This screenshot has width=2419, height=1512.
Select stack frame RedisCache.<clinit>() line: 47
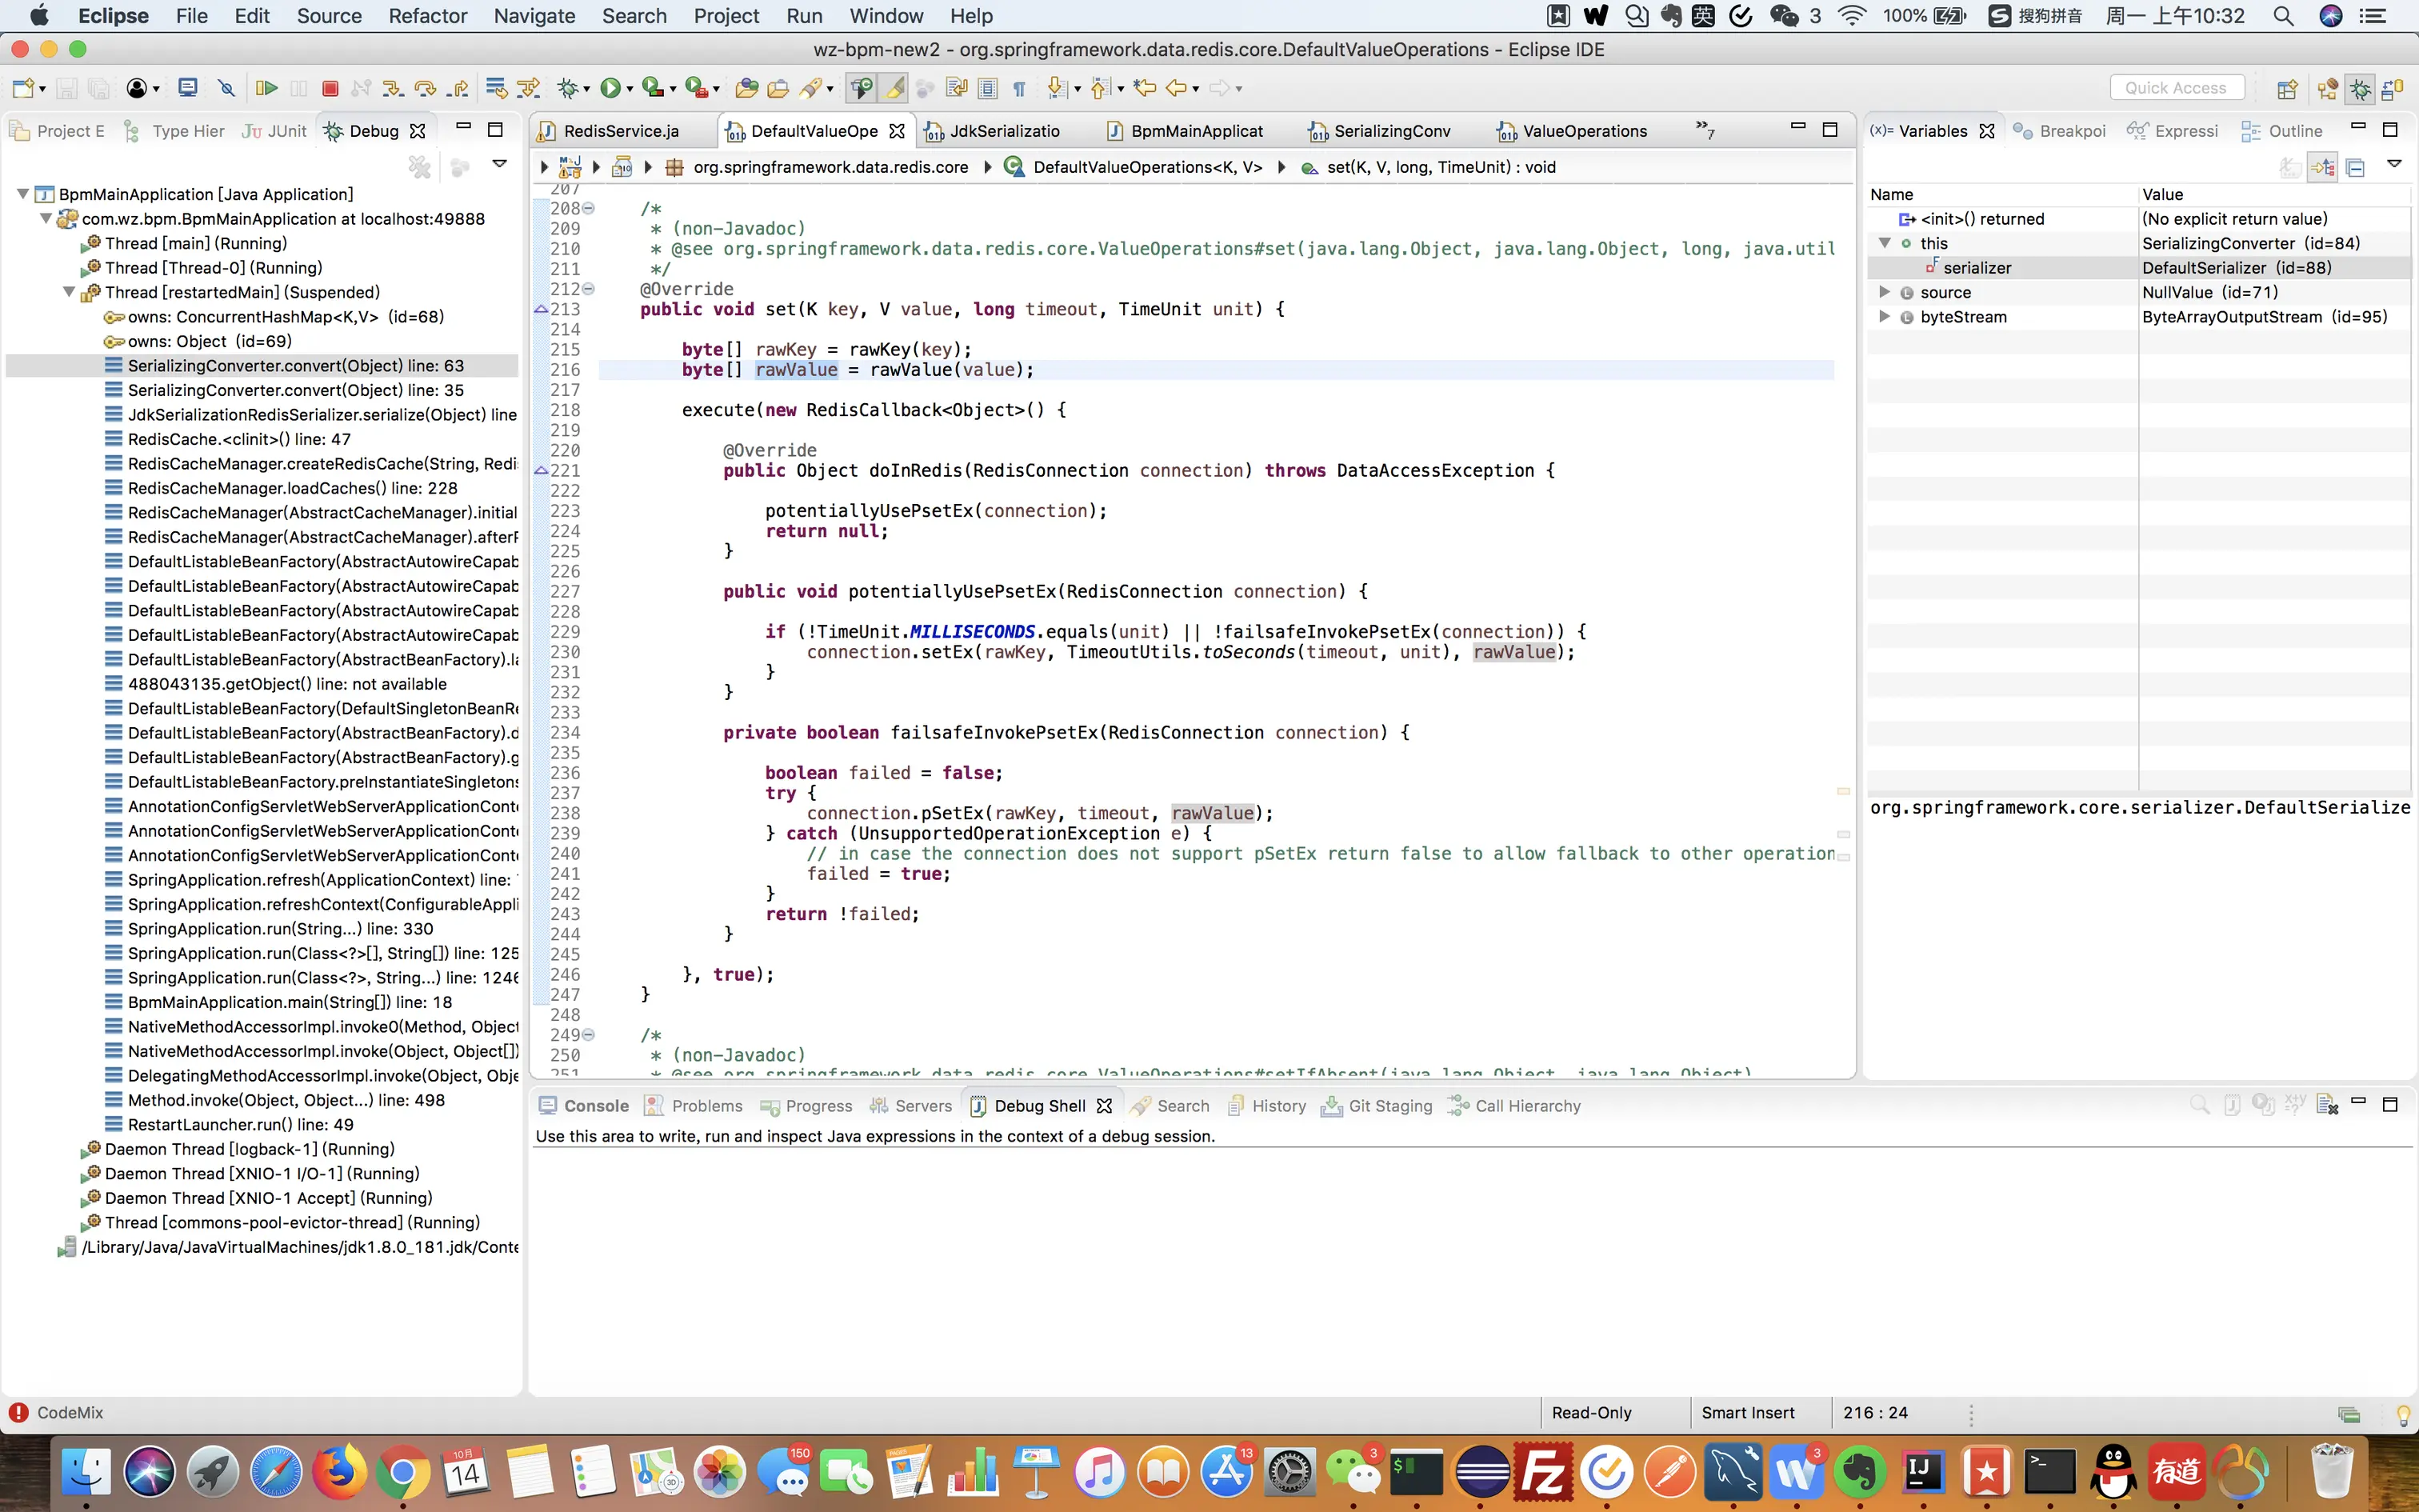pos(239,439)
